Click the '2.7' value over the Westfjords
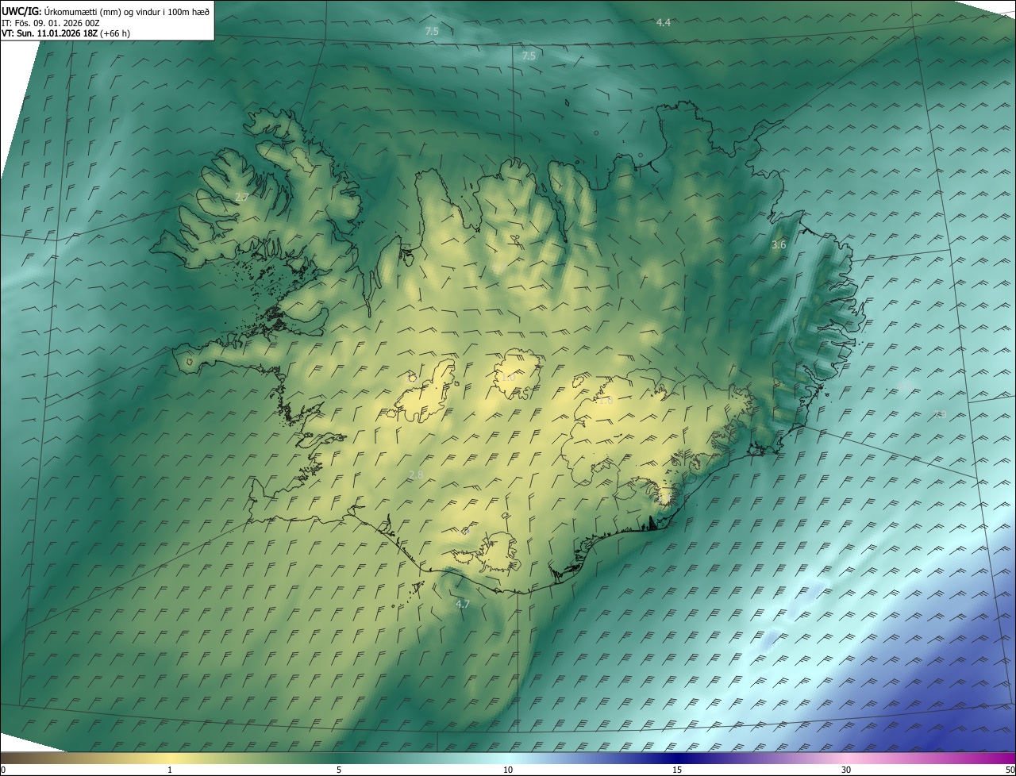1016x776 pixels. pyautogui.click(x=242, y=197)
